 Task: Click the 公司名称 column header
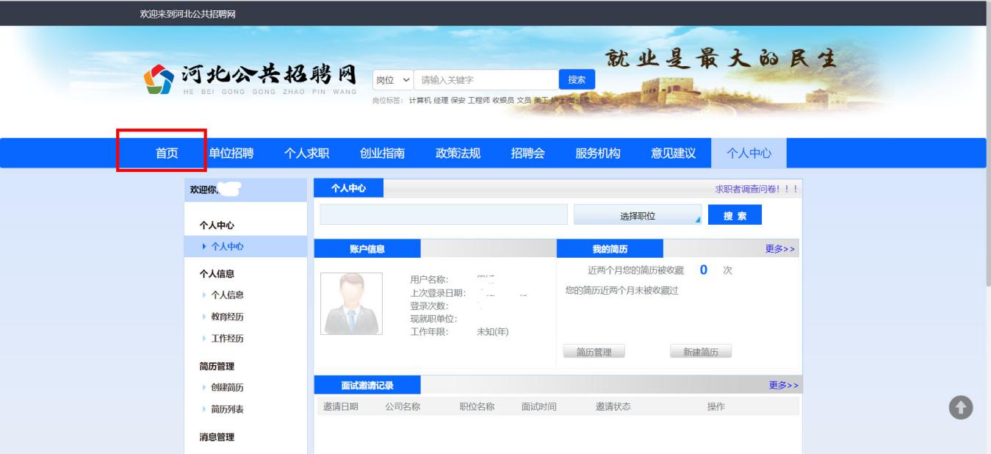click(x=403, y=407)
